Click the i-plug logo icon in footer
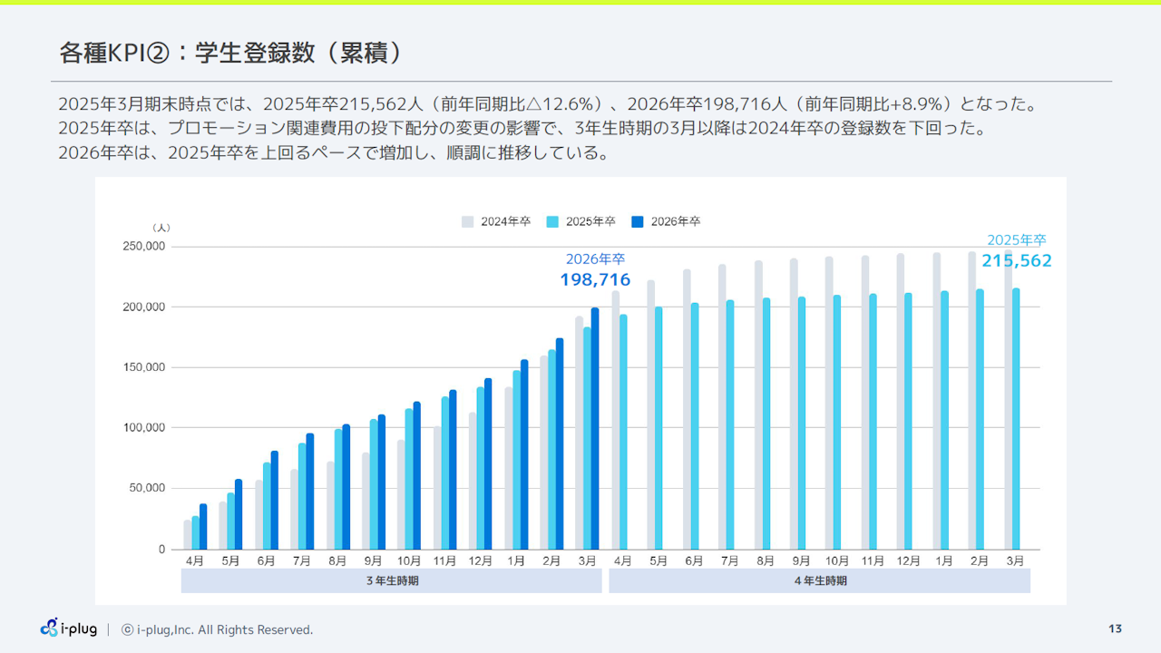The image size is (1161, 653). click(x=50, y=629)
